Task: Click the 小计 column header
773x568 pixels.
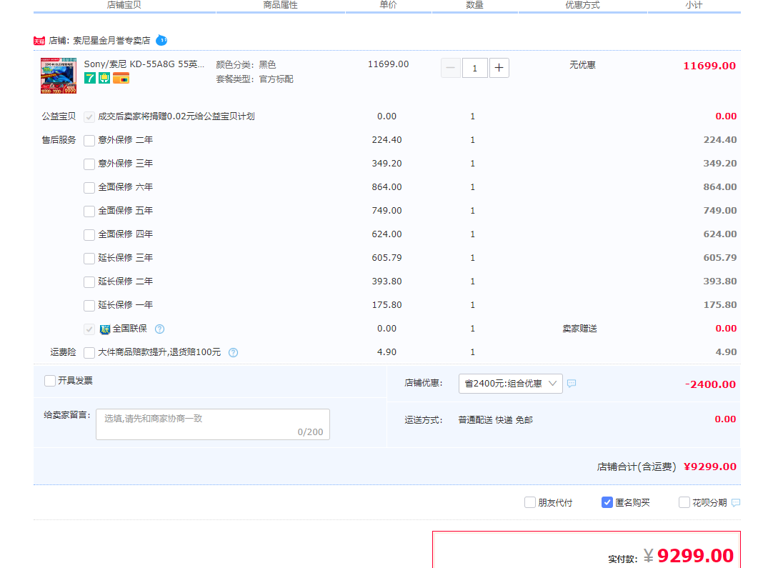Action: (x=694, y=5)
